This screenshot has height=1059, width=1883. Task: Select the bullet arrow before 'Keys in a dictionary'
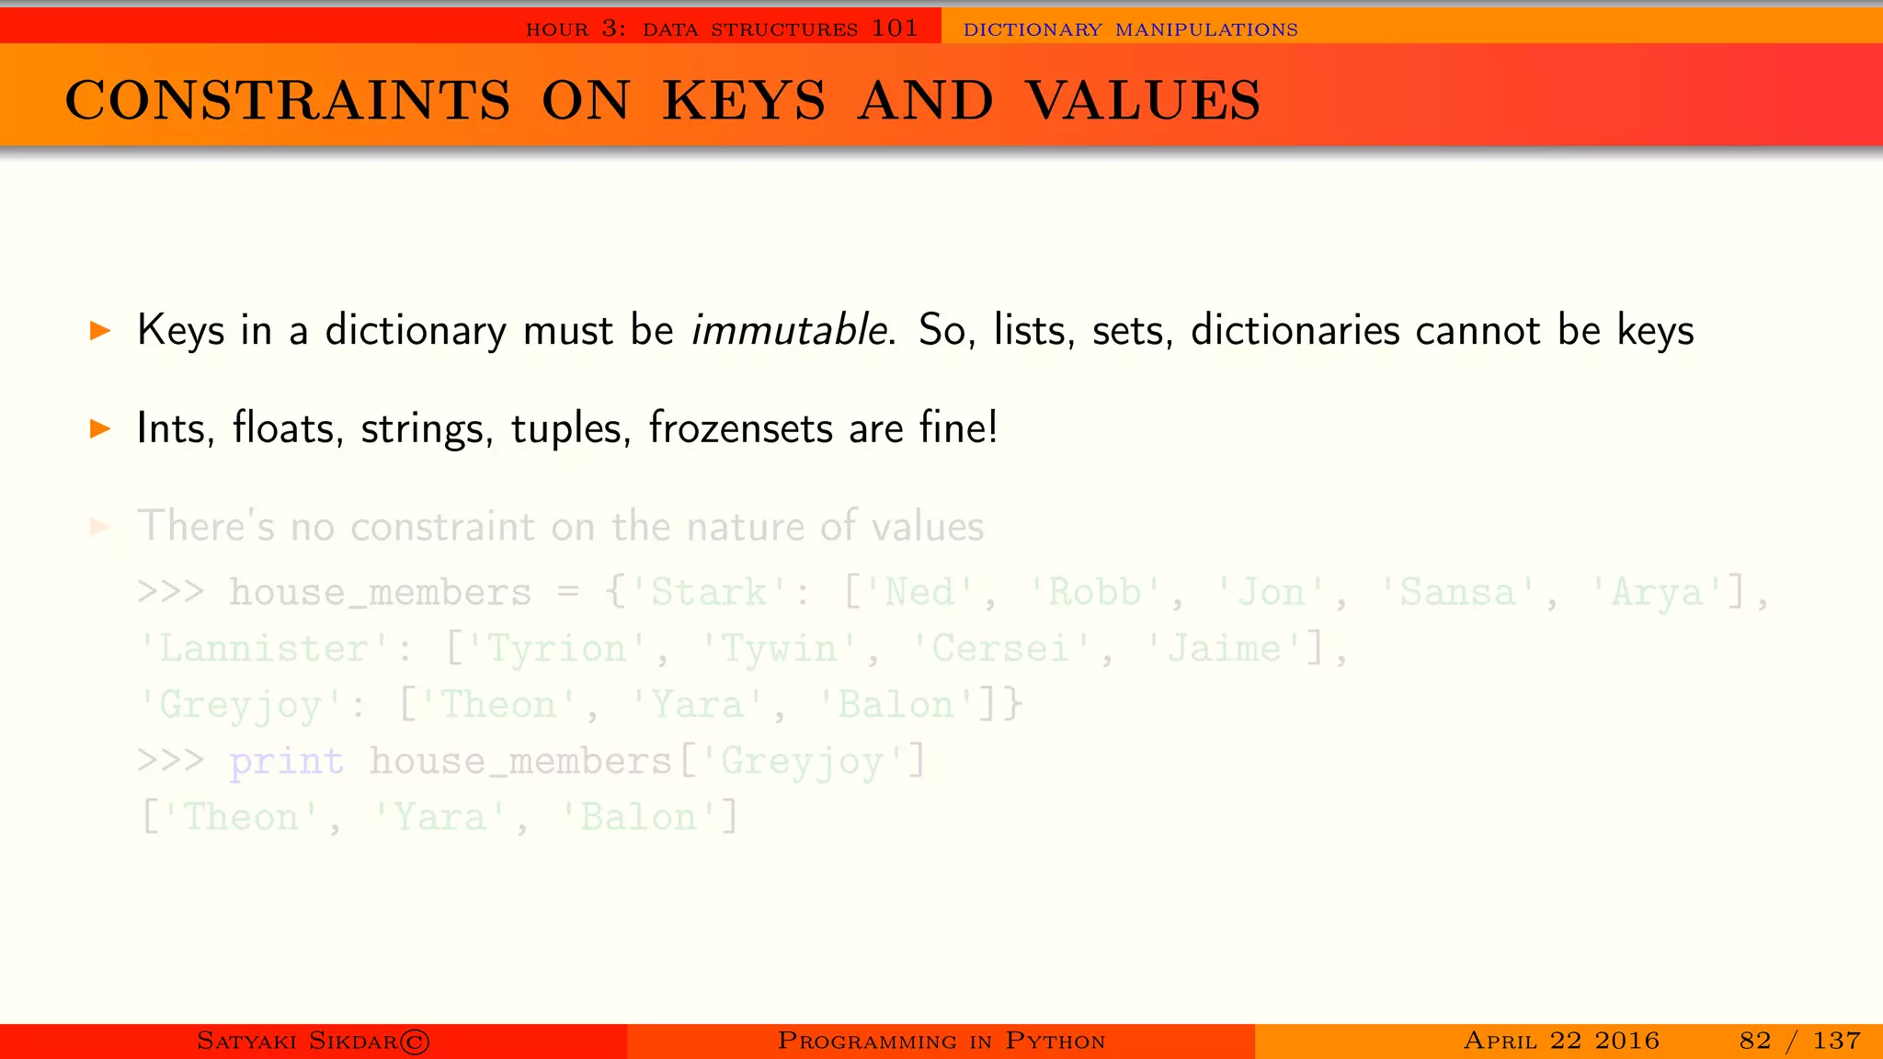[100, 330]
